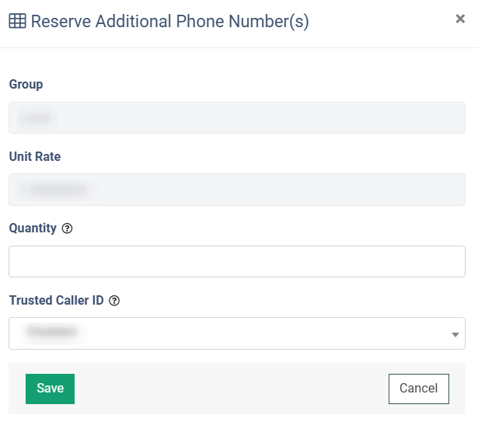Screen dimensions: 478x422
Task: Click the disabled Group field
Action: point(236,117)
